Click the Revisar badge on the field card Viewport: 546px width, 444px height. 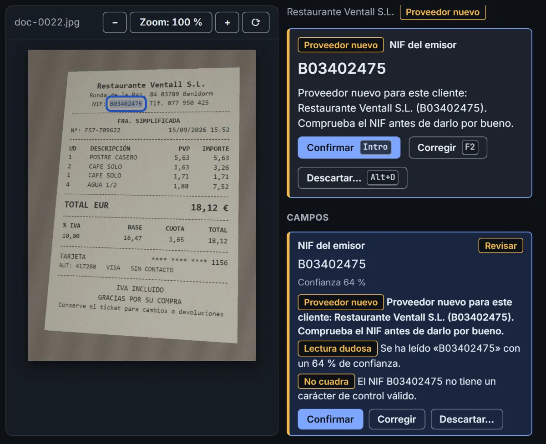[x=500, y=246]
